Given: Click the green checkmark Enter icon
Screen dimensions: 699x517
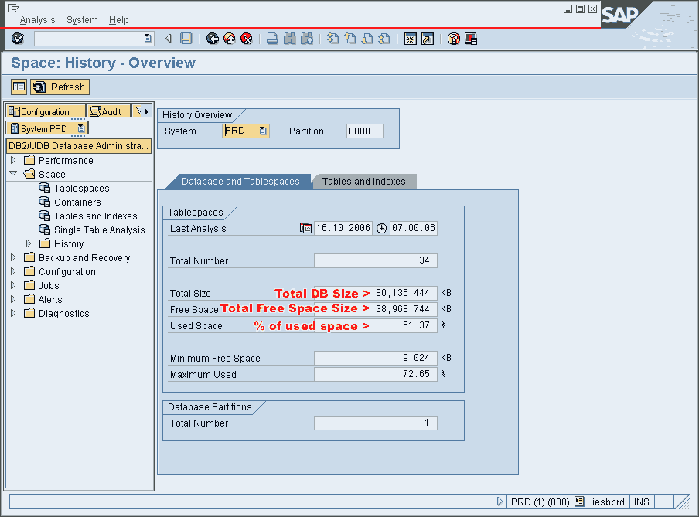Looking at the screenshot, I should [x=18, y=39].
